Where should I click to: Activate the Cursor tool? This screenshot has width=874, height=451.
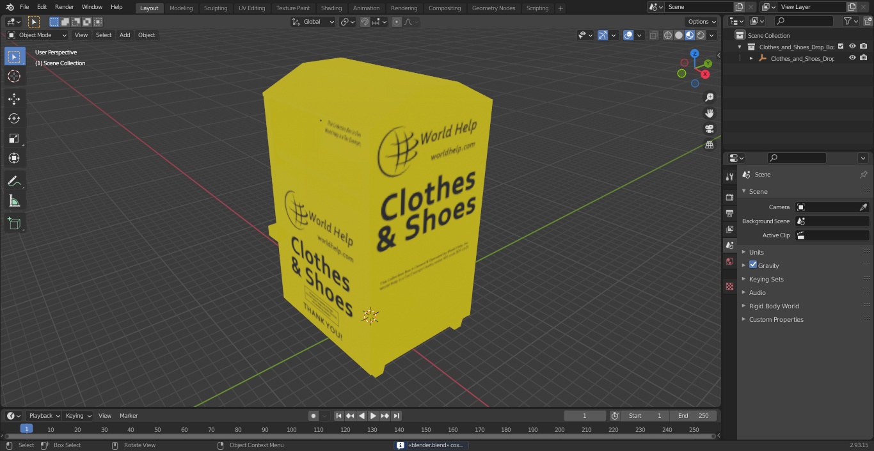click(x=14, y=76)
